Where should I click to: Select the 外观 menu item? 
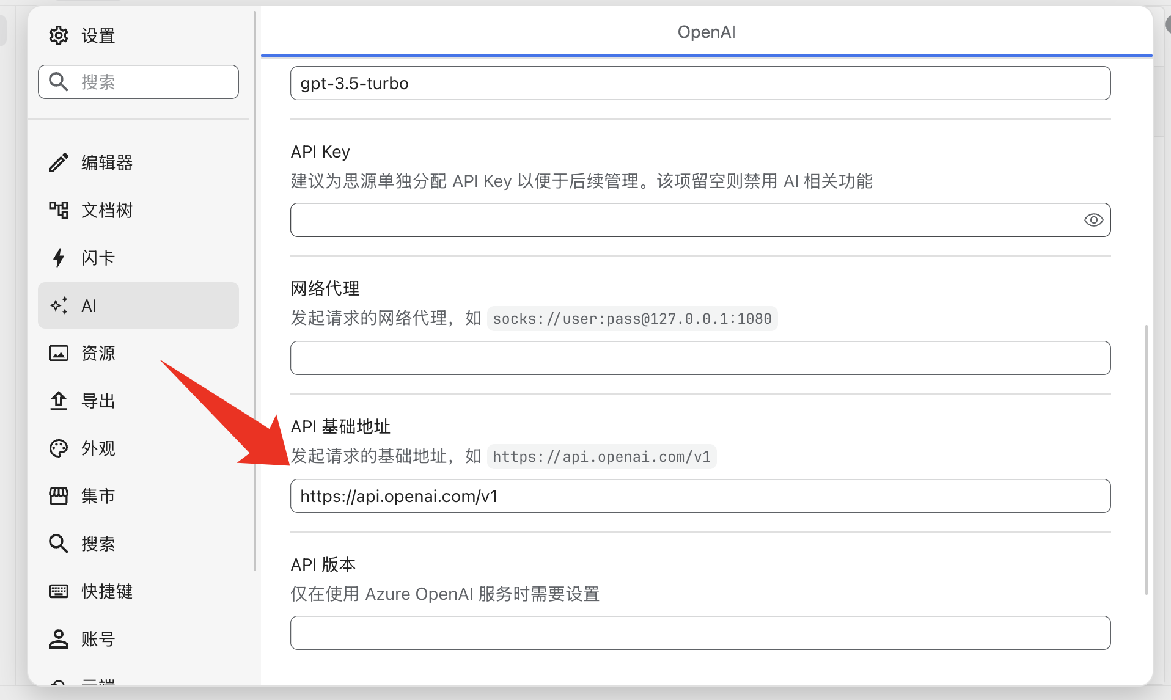click(98, 448)
